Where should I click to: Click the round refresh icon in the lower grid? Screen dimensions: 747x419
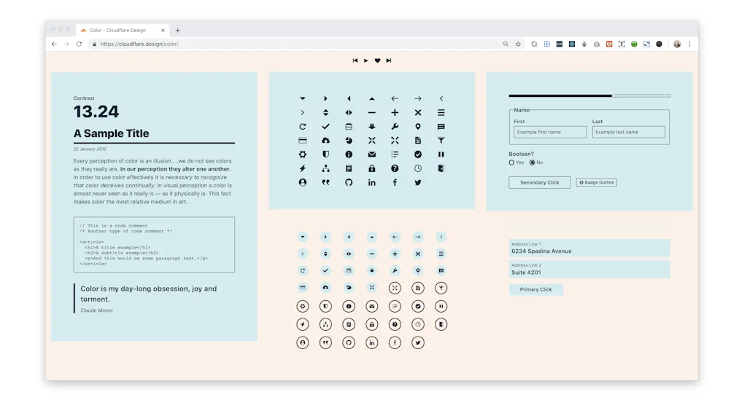point(303,270)
